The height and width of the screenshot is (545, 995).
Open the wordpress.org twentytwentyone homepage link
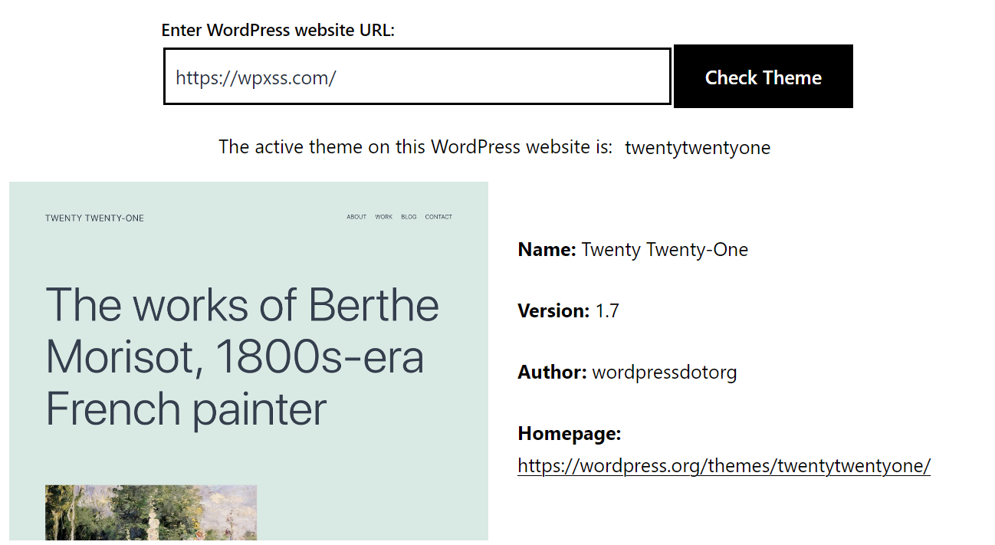[724, 466]
